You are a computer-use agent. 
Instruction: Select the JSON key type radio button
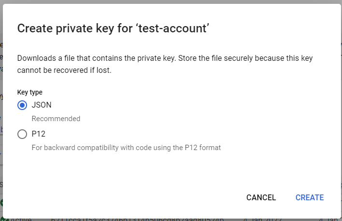pos(22,105)
